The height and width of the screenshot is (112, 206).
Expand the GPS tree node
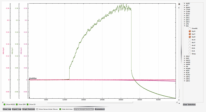point(185,24)
